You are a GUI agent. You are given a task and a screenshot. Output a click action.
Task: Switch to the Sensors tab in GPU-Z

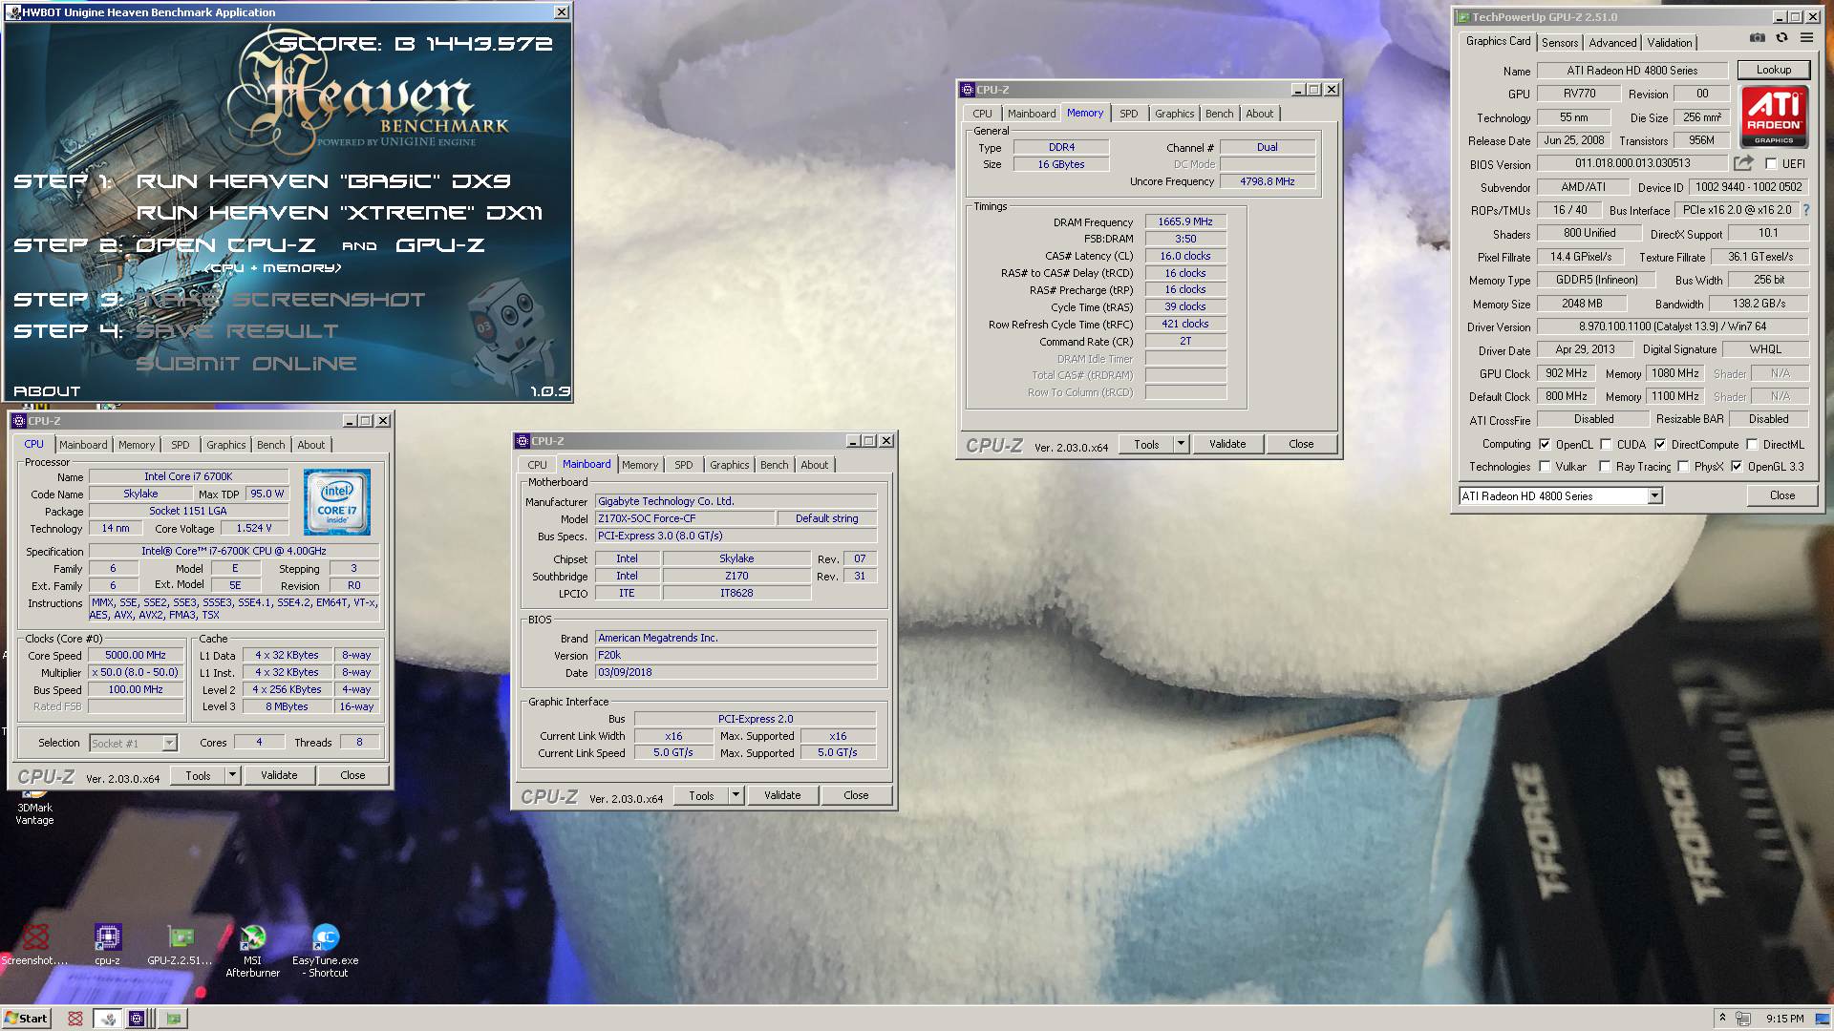tap(1560, 43)
